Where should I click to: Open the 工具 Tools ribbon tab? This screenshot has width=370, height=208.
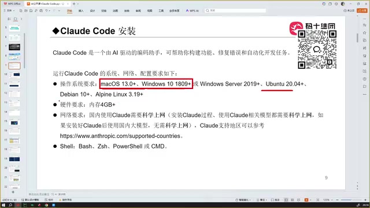161,11
